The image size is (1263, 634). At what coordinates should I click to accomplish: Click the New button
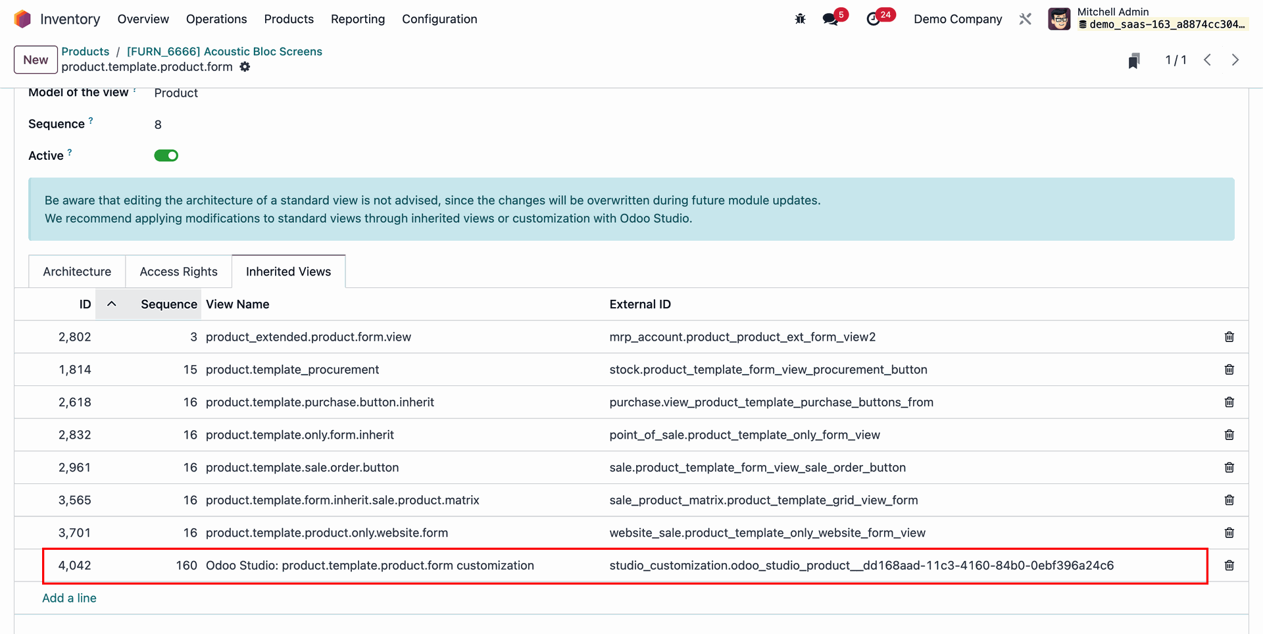coord(36,60)
